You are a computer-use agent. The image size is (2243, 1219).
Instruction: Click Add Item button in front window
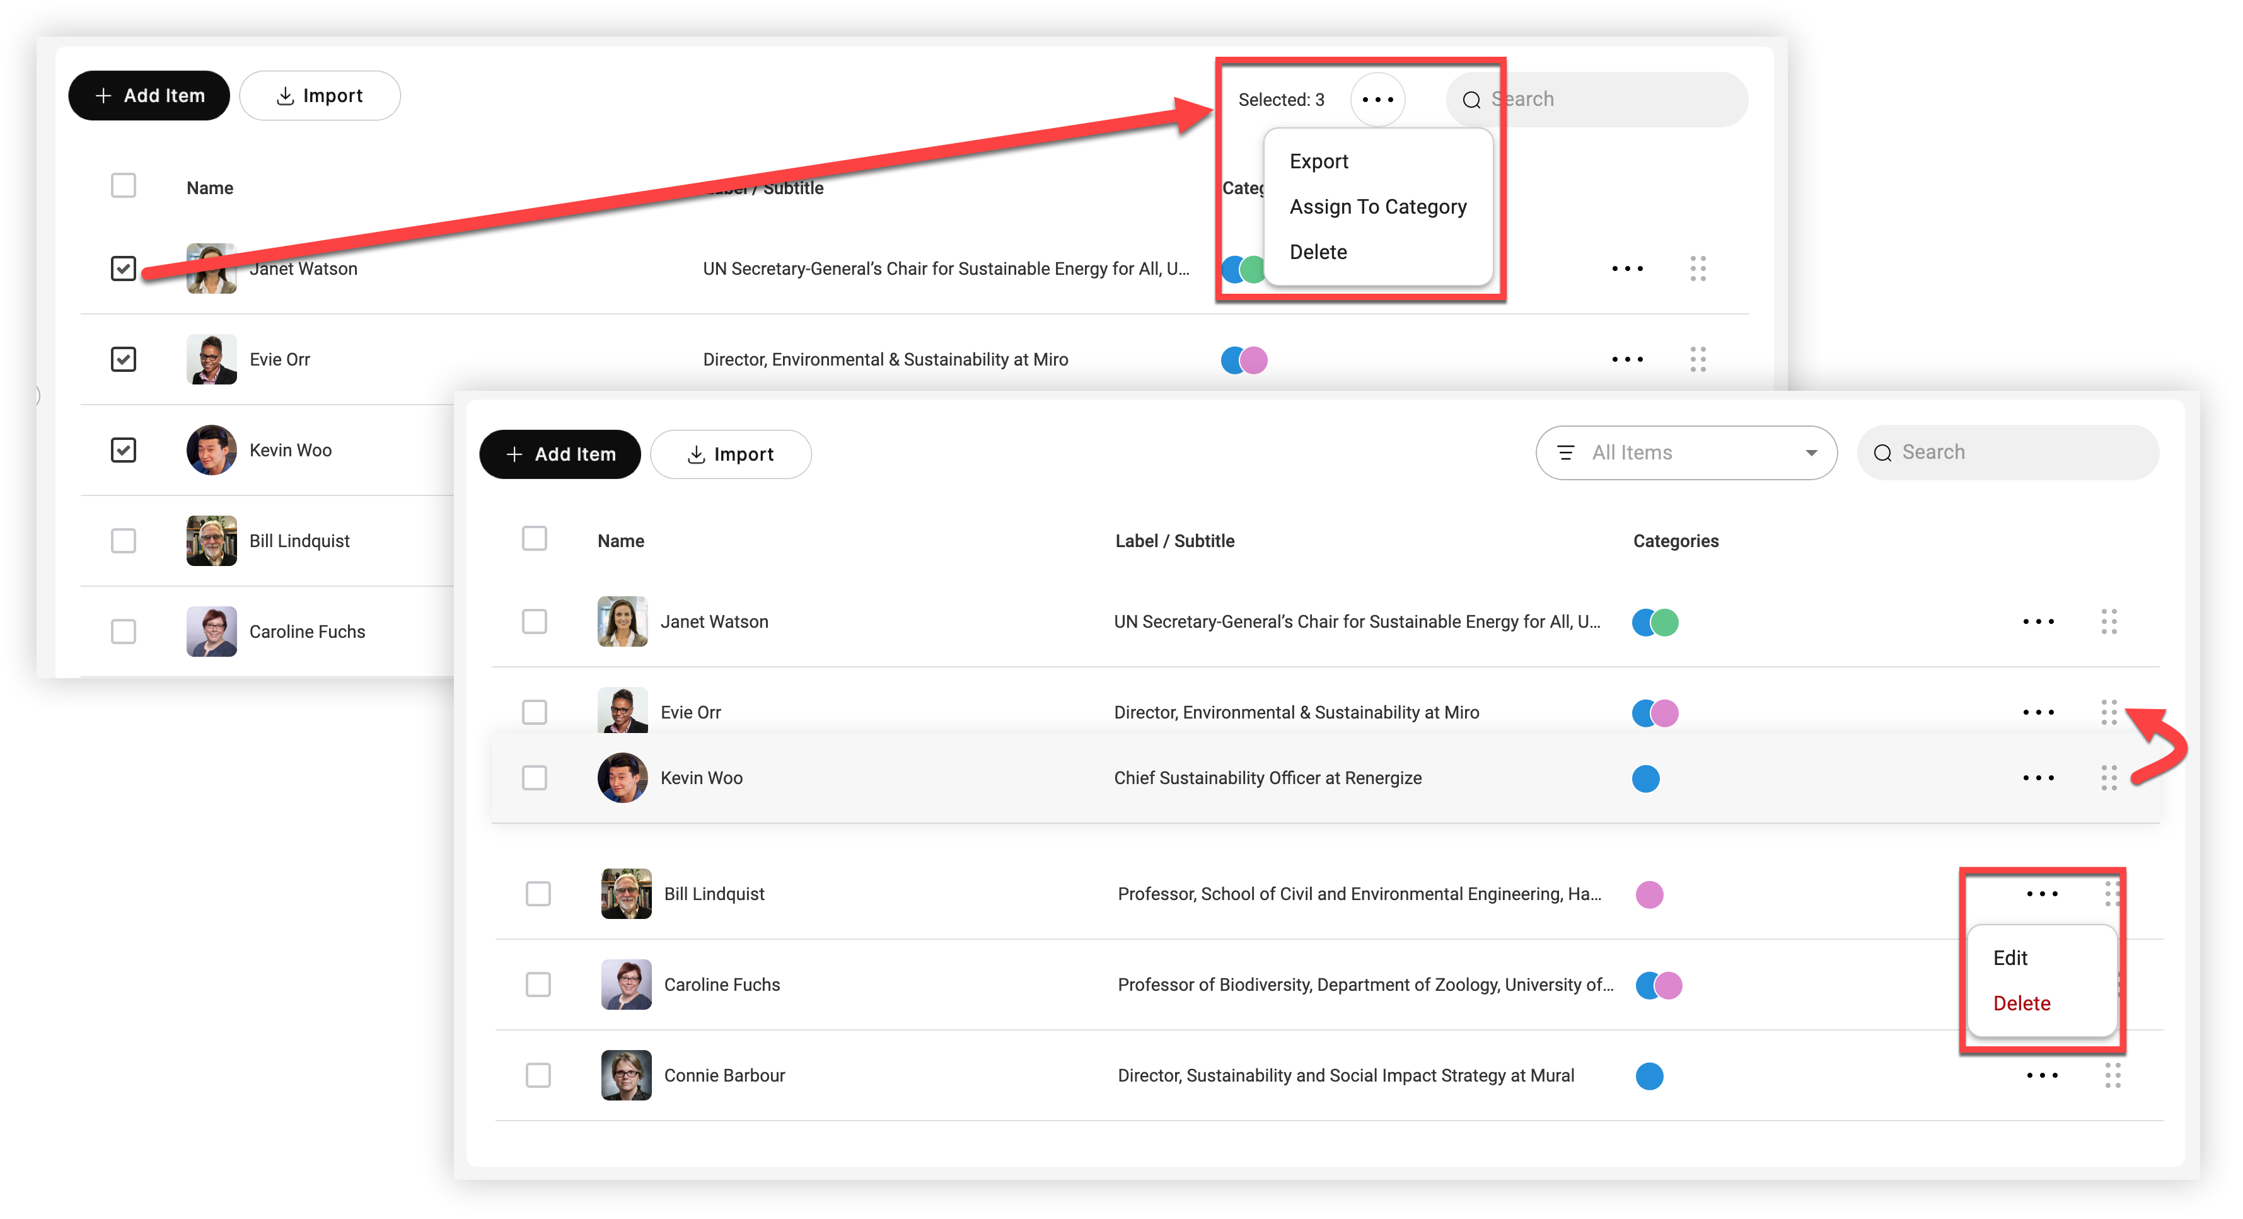560,454
